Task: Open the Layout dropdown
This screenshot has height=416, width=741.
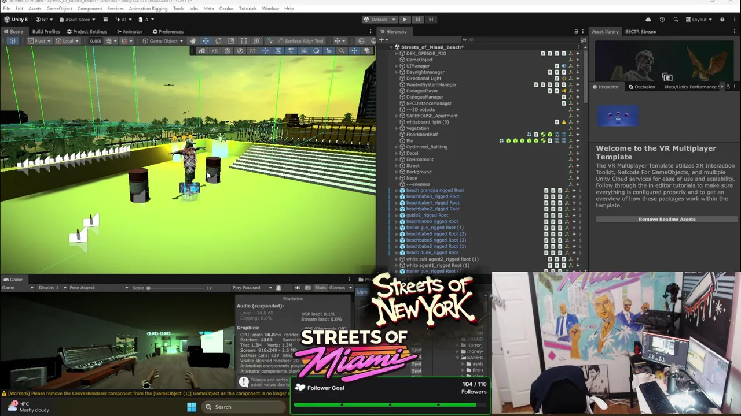Action: pos(699,20)
